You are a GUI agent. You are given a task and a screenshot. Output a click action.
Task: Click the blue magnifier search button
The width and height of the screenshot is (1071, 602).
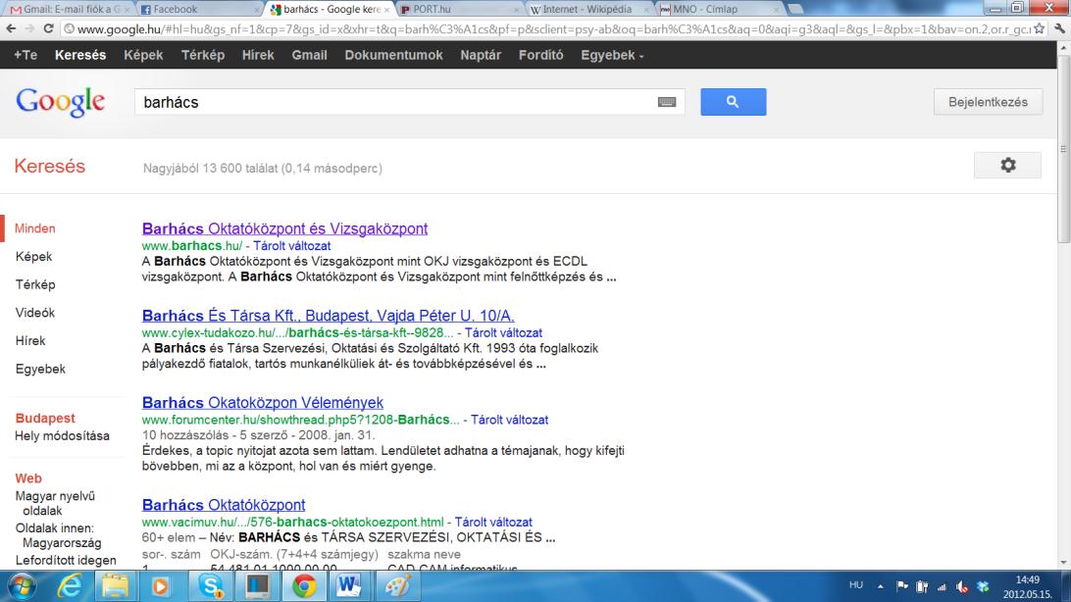tap(733, 102)
